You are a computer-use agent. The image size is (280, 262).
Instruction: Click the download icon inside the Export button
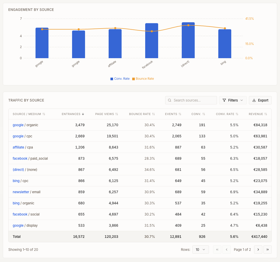(254, 100)
